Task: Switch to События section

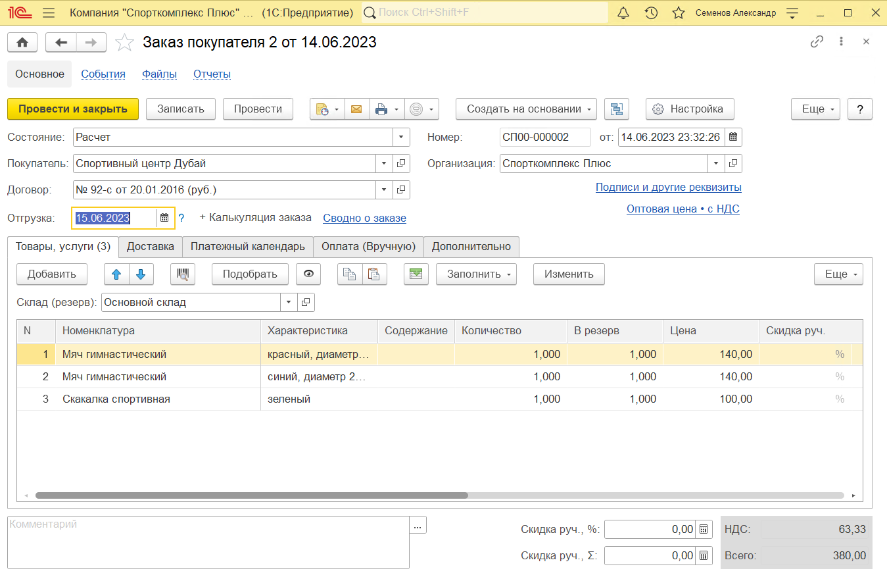Action: point(103,74)
